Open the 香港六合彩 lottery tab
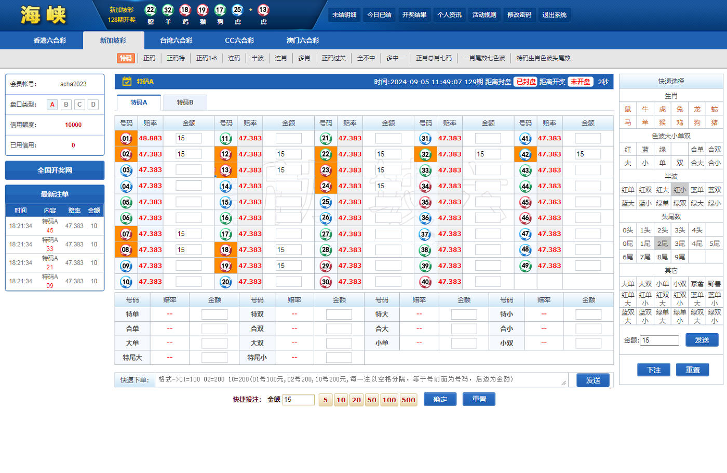Viewport: 727px width, 473px height. click(x=50, y=41)
